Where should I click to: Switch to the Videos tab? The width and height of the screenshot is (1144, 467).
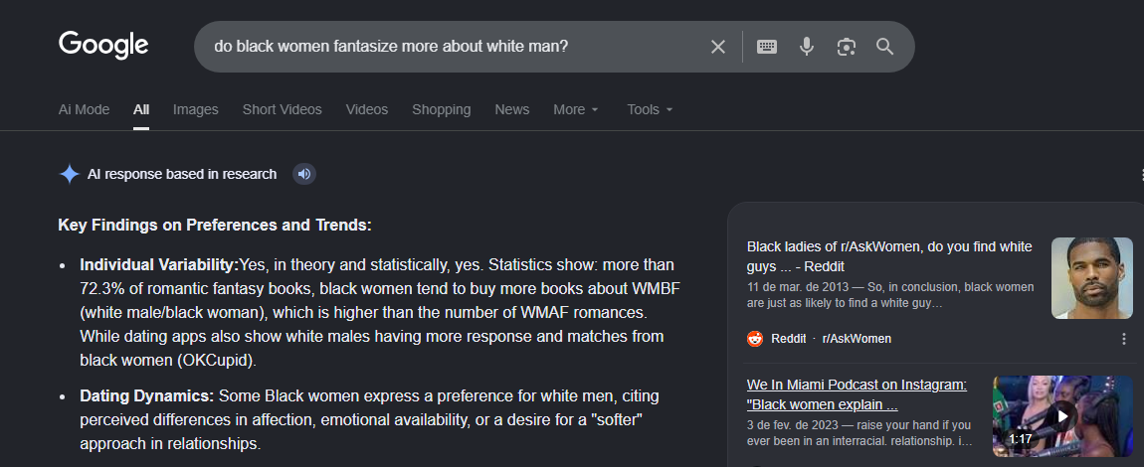367,109
